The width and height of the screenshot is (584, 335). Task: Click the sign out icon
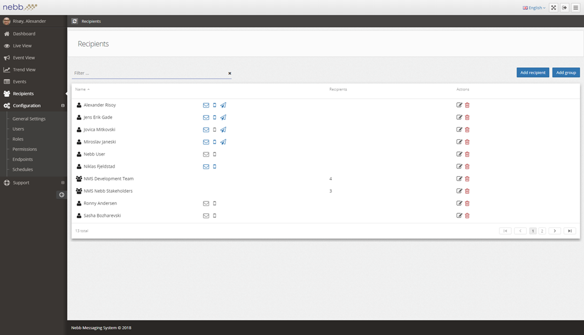564,8
